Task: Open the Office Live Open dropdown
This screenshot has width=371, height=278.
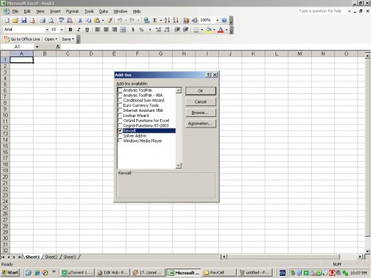Action: [x=51, y=39]
